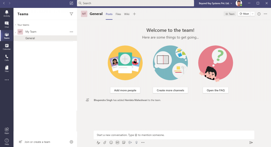
Task: Click Join or create a team
Action: tap(35, 142)
